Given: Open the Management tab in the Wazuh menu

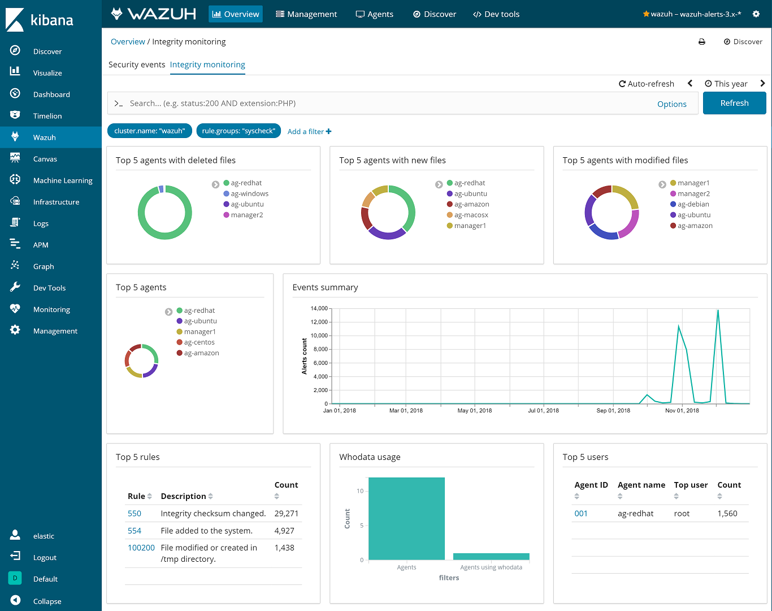Looking at the screenshot, I should [x=306, y=14].
